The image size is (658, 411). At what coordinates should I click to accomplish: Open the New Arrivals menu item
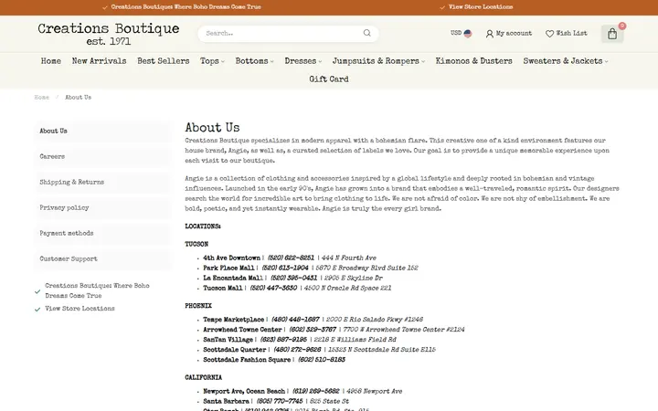tap(99, 61)
